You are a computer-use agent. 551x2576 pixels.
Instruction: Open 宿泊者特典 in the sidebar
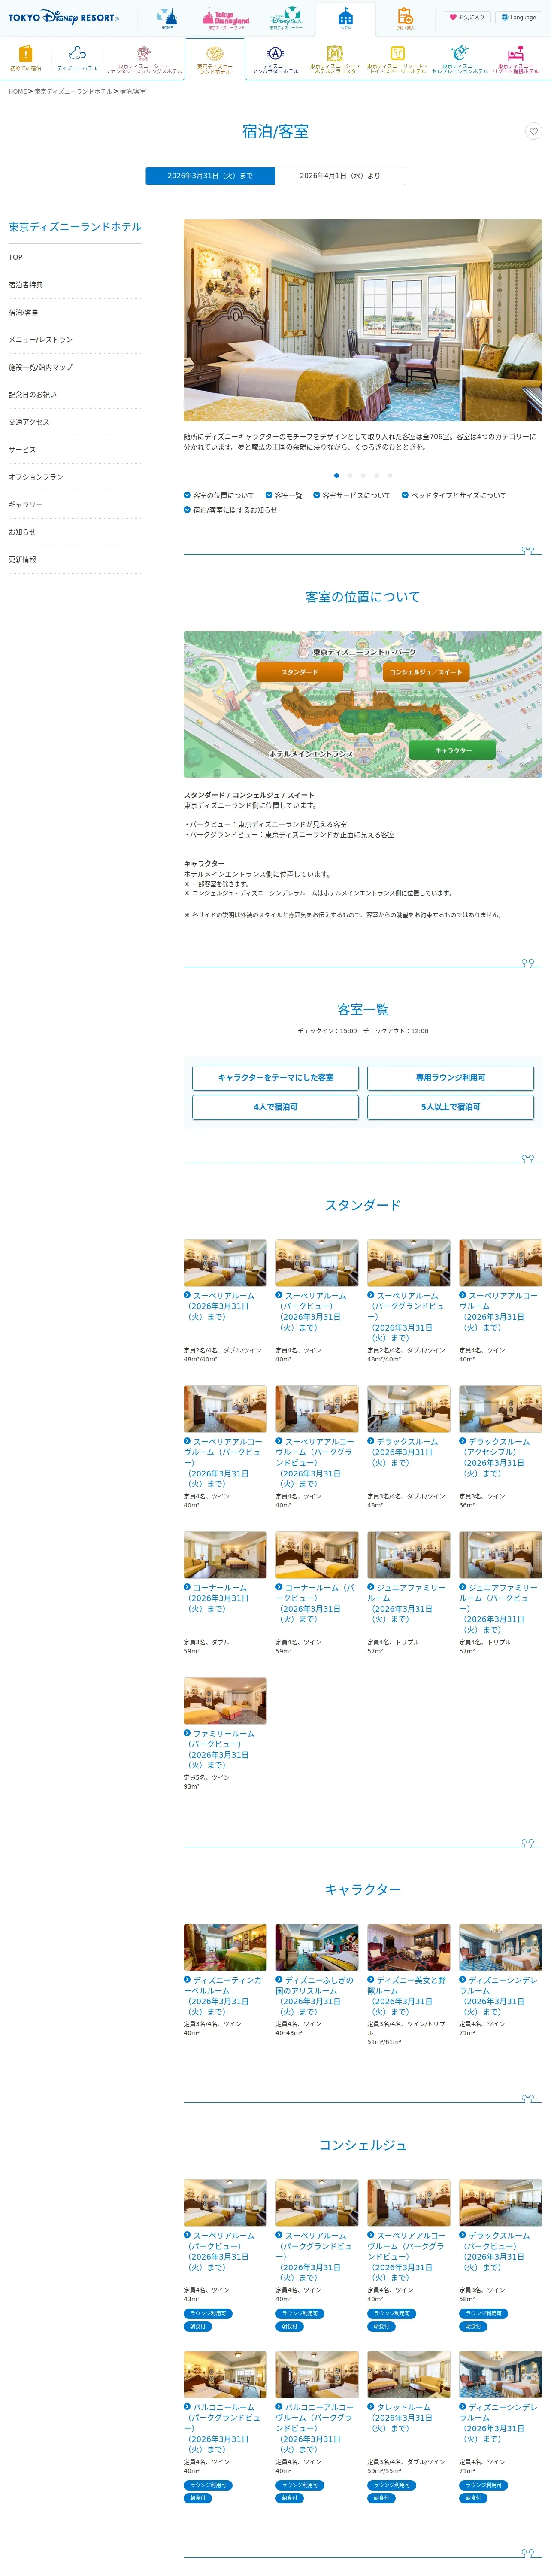coord(76,285)
